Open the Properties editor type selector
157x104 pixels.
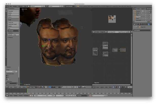pyautogui.click(x=135, y=24)
